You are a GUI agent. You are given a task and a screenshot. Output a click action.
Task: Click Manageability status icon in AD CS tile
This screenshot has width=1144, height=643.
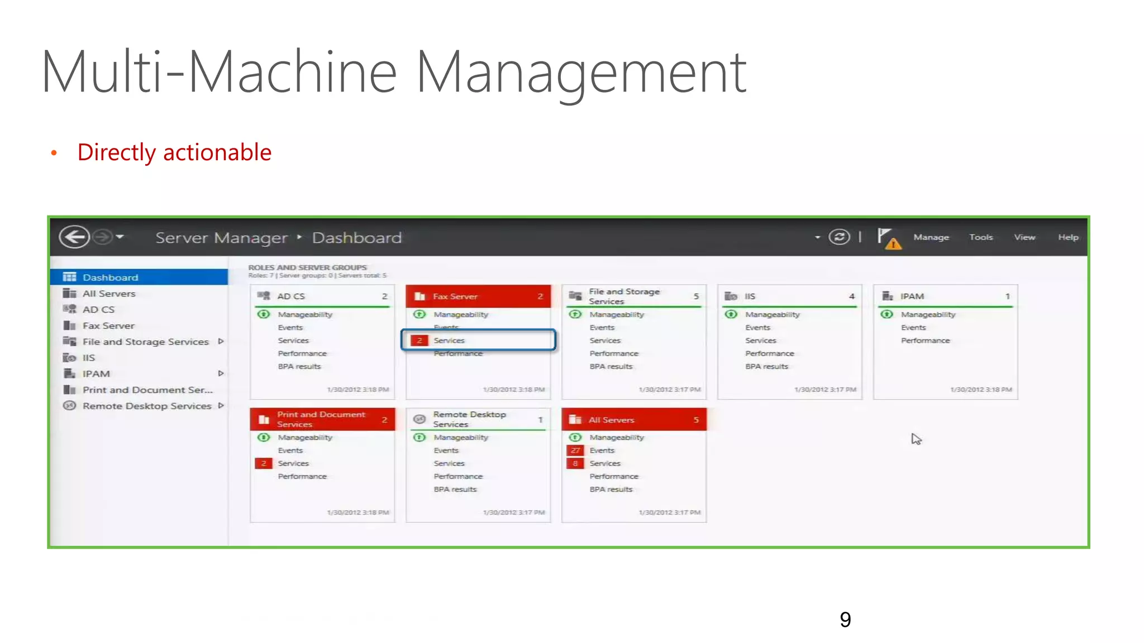[264, 314]
